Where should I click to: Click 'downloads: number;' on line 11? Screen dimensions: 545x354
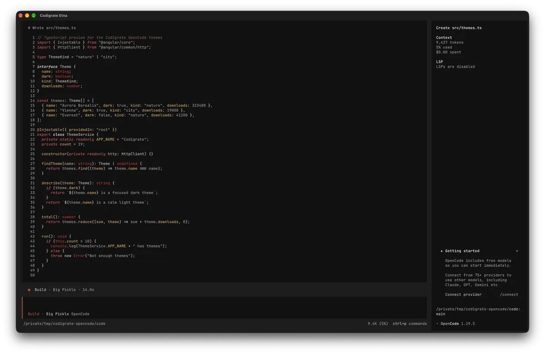62,86
